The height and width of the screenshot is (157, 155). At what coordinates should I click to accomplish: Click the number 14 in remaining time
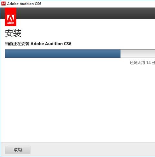point(148,63)
